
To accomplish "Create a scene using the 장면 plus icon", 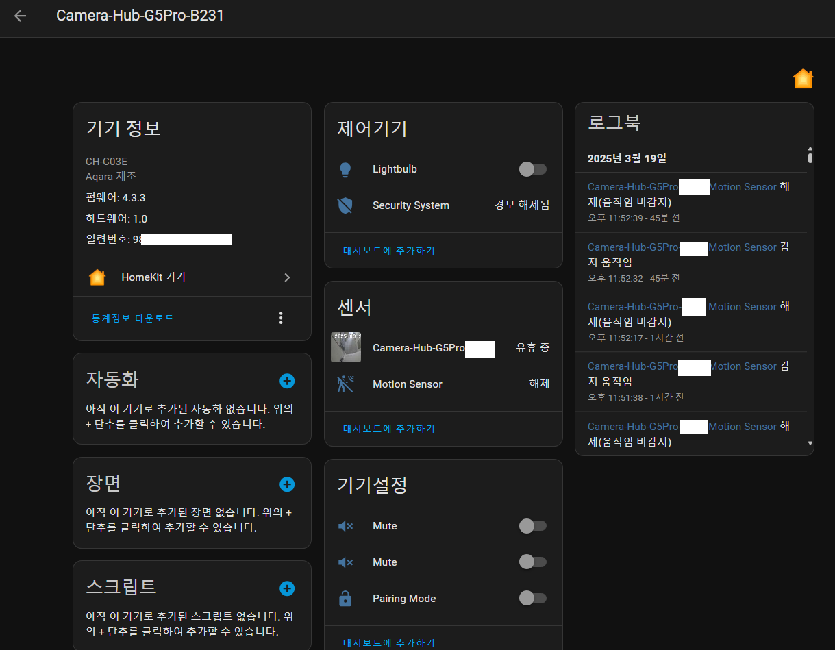I will tap(287, 485).
